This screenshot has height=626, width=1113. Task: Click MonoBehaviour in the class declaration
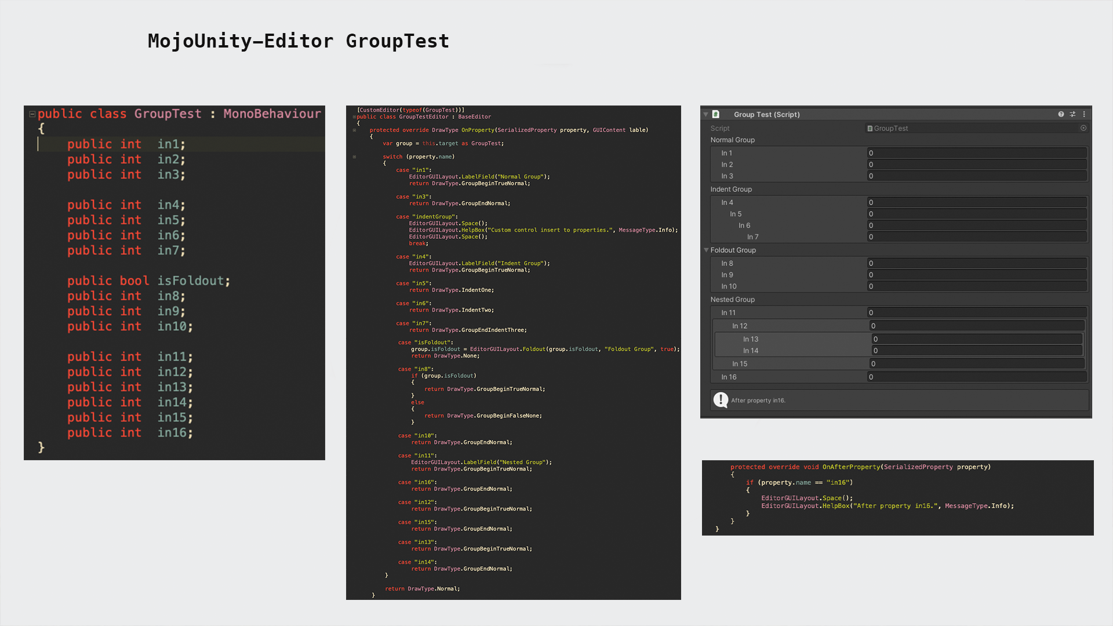pos(272,114)
